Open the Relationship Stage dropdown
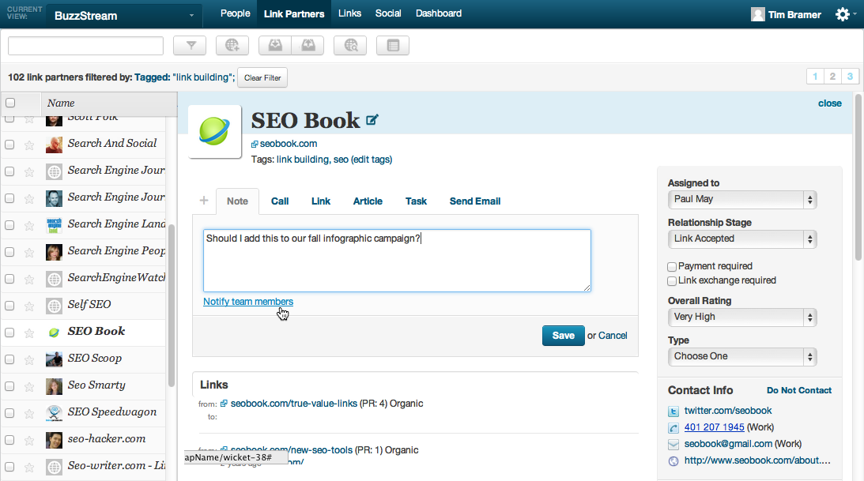The width and height of the screenshot is (864, 481). click(x=741, y=239)
